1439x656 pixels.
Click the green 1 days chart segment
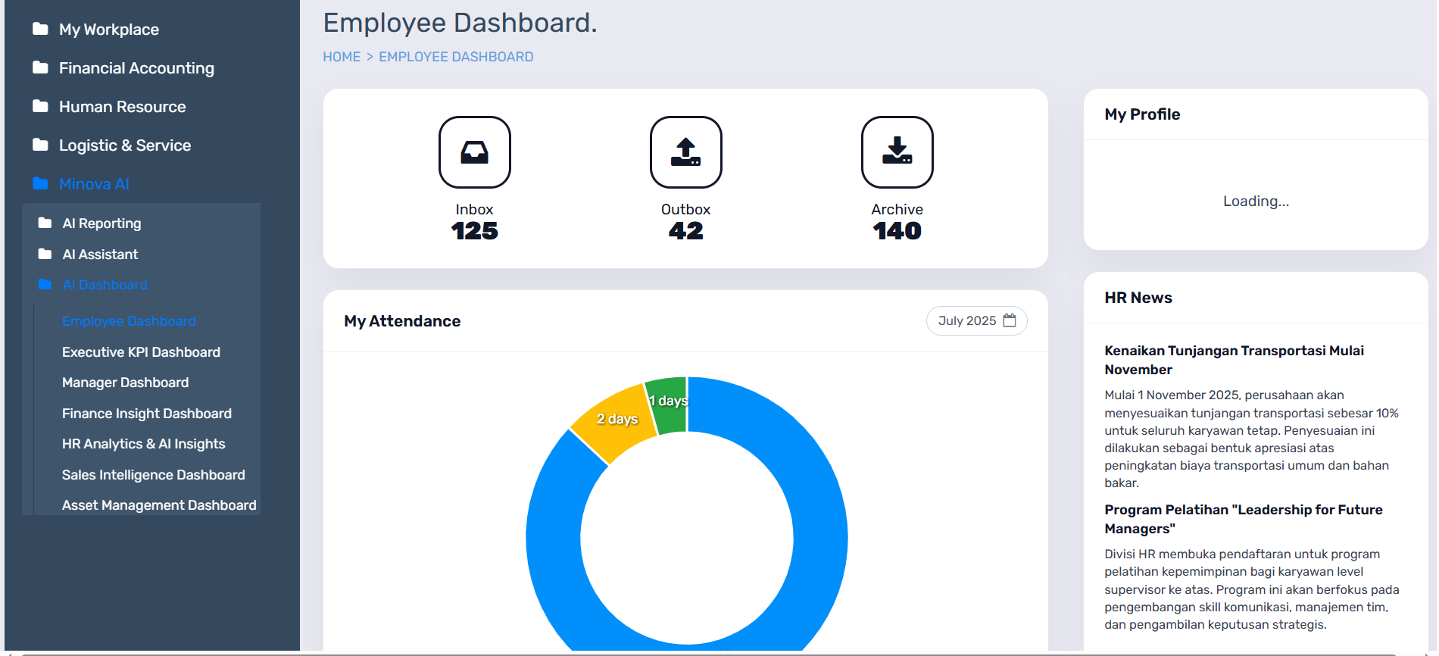pos(668,405)
